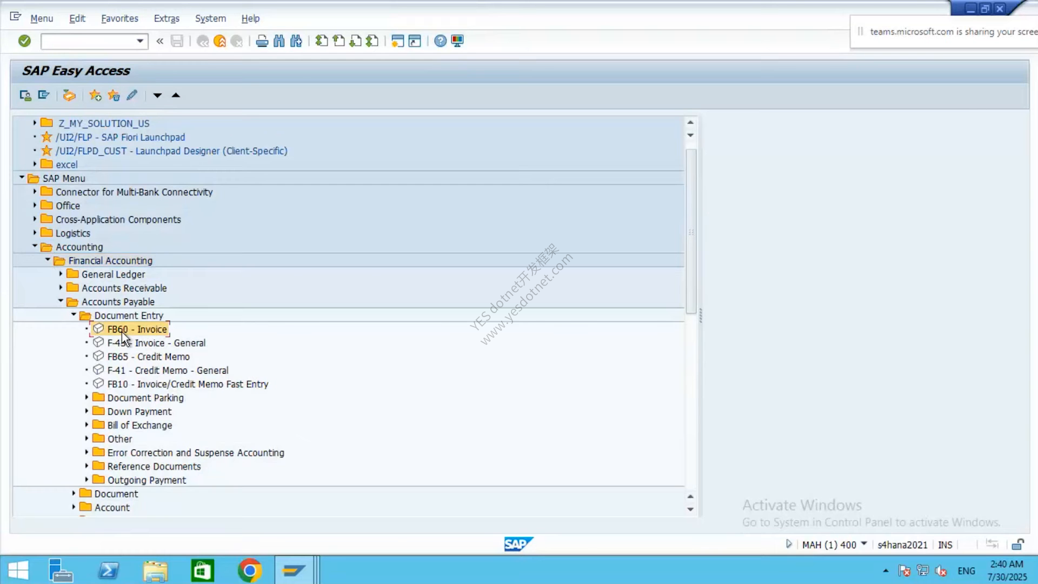Click the Previous Page icon
The image size is (1038, 584).
coord(338,41)
